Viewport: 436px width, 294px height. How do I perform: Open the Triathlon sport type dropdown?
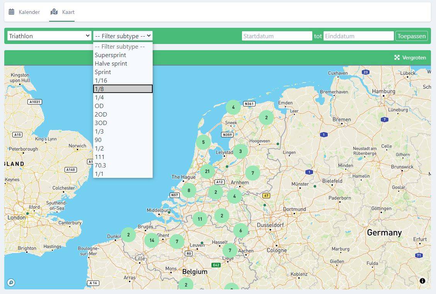pos(49,36)
